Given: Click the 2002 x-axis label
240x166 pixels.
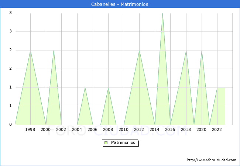Looking at the screenshot, I should (61, 129).
